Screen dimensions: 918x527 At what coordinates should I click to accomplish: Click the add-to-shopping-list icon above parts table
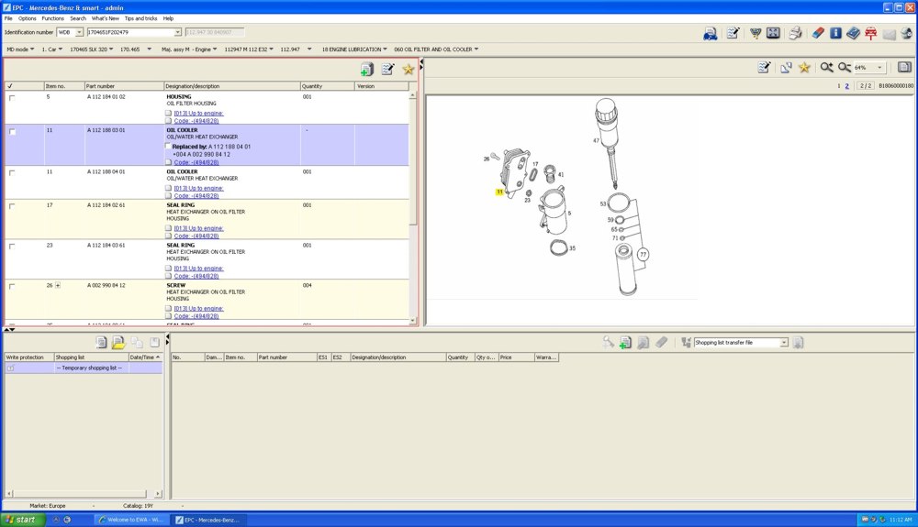[x=367, y=70]
